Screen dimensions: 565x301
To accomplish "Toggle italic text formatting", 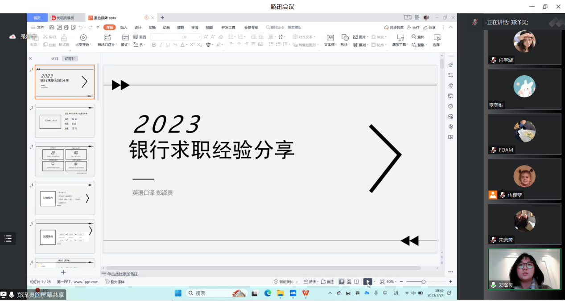I will click(x=161, y=45).
